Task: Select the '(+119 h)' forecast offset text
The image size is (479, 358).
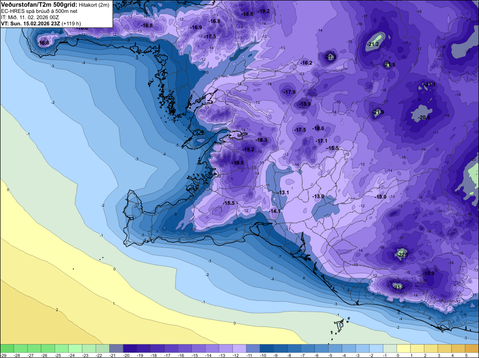Action: pyautogui.click(x=71, y=23)
